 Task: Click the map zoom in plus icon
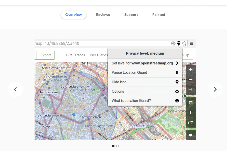pos(191,70)
